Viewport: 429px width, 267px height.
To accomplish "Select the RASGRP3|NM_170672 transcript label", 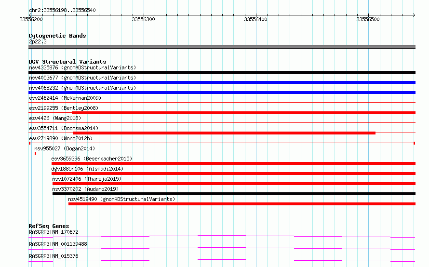I will pos(54,232).
